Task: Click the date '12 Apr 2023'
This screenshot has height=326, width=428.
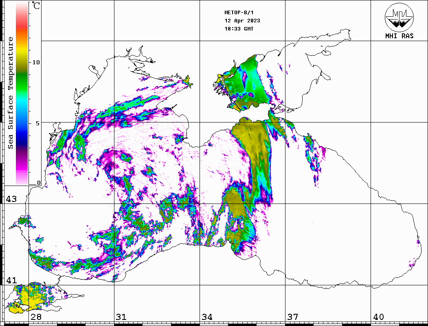Action: 242,21
